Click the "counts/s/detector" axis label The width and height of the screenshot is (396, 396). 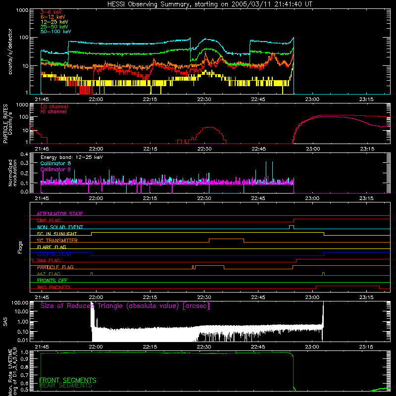pyautogui.click(x=10, y=51)
